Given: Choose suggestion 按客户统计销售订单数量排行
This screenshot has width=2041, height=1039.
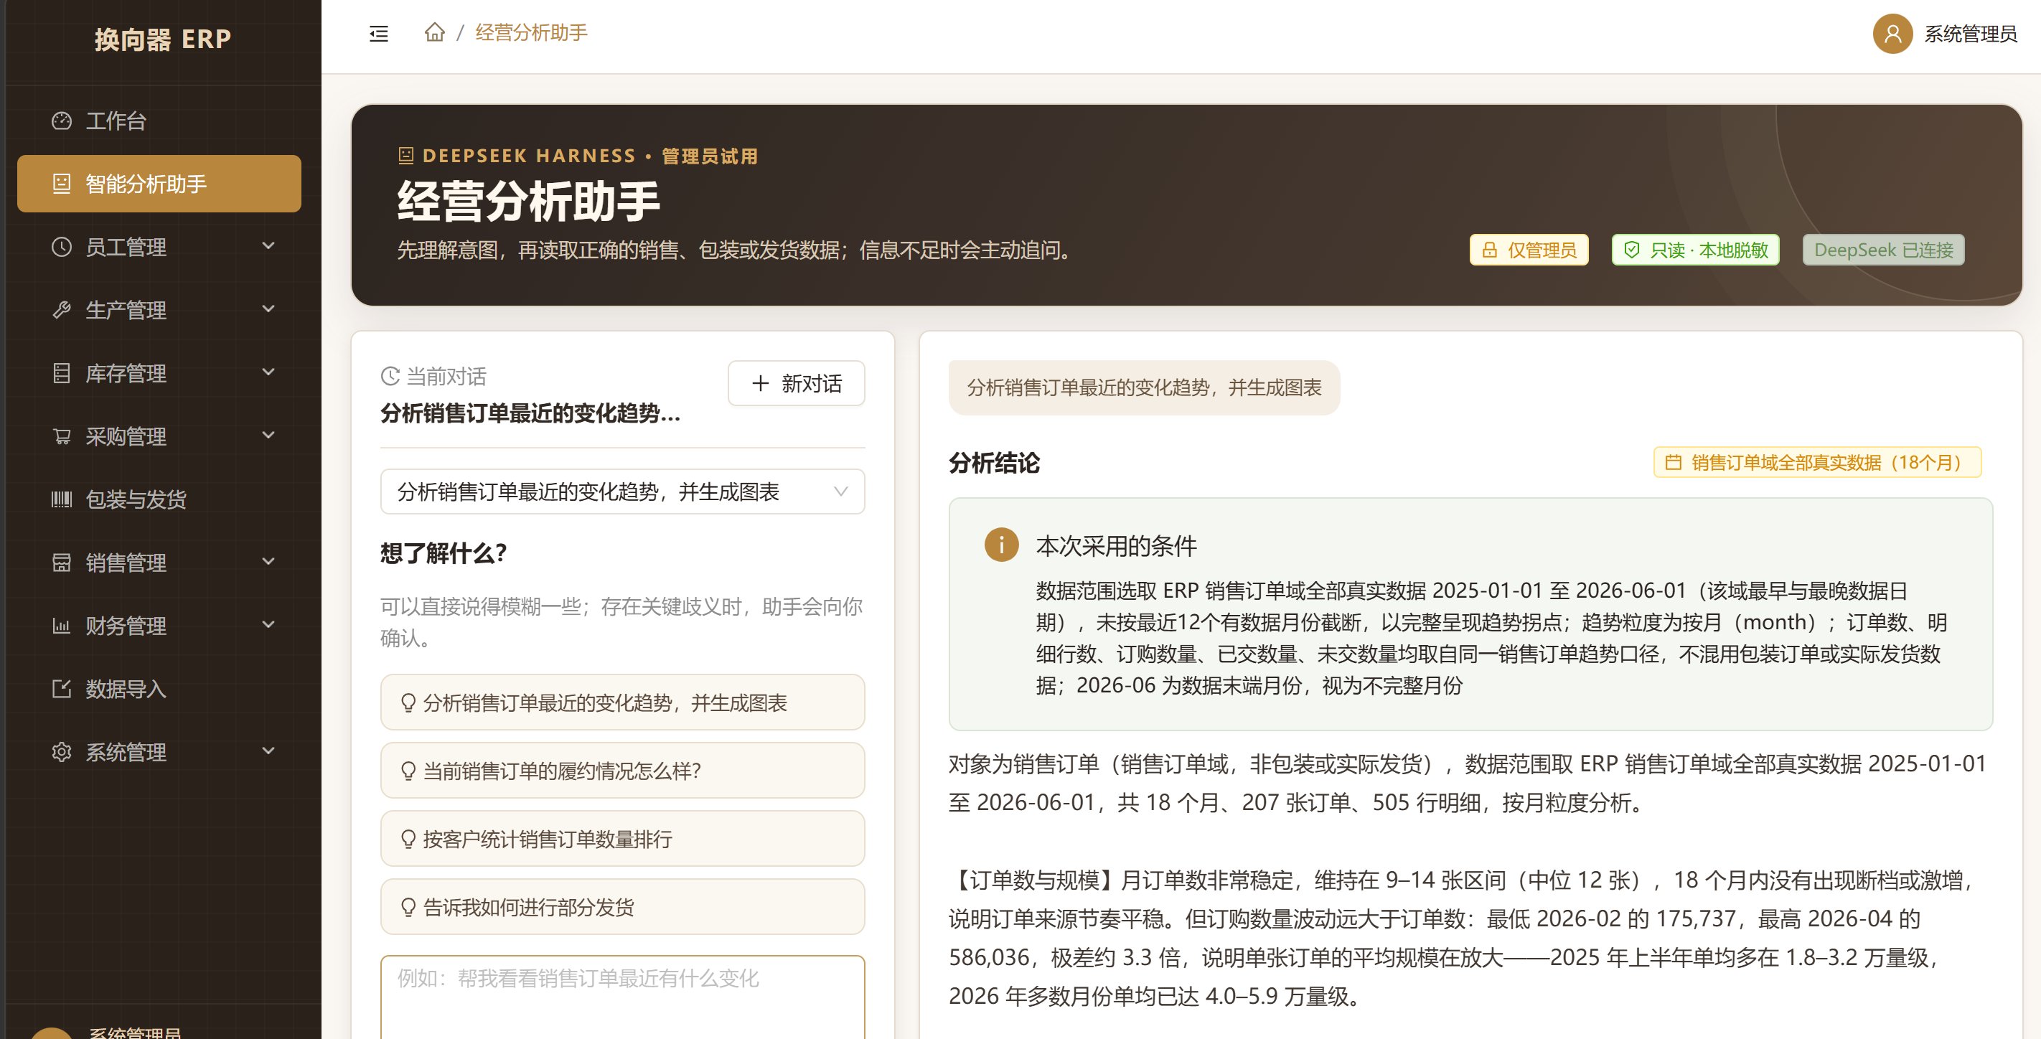Looking at the screenshot, I should pos(623,839).
